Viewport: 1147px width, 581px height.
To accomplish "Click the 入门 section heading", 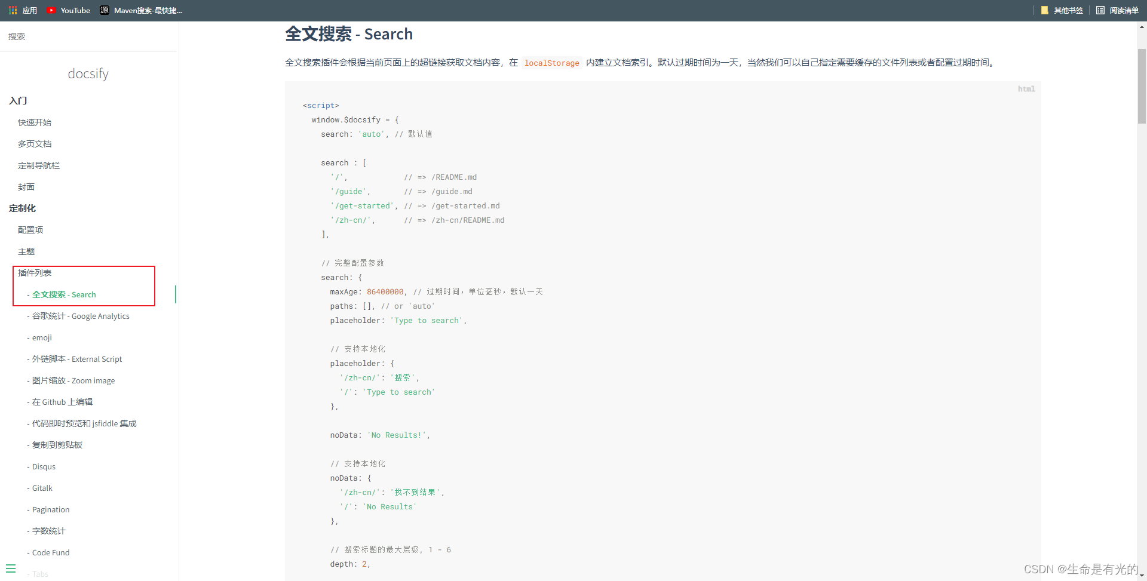I will pos(18,101).
